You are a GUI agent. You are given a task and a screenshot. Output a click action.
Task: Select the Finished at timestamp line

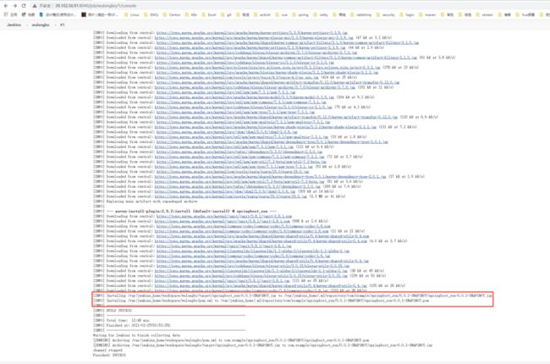click(x=131, y=325)
